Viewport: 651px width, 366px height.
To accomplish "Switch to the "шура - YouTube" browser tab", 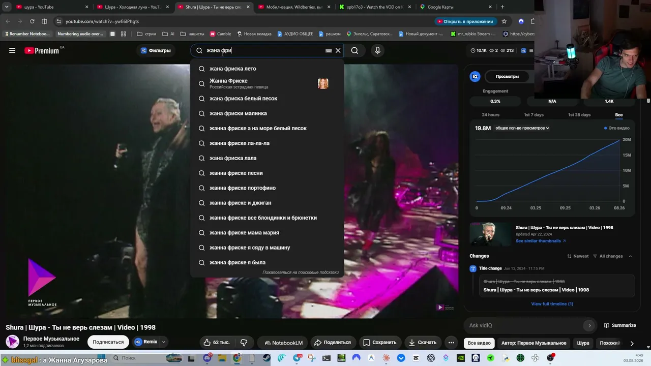I will click(x=51, y=7).
